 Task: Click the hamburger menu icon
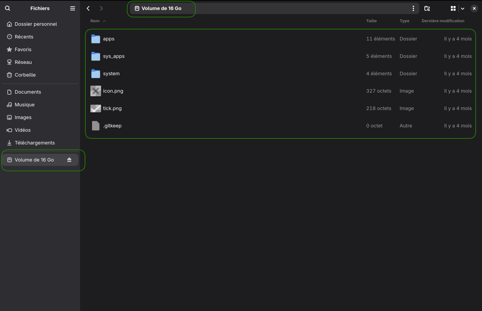(x=72, y=8)
